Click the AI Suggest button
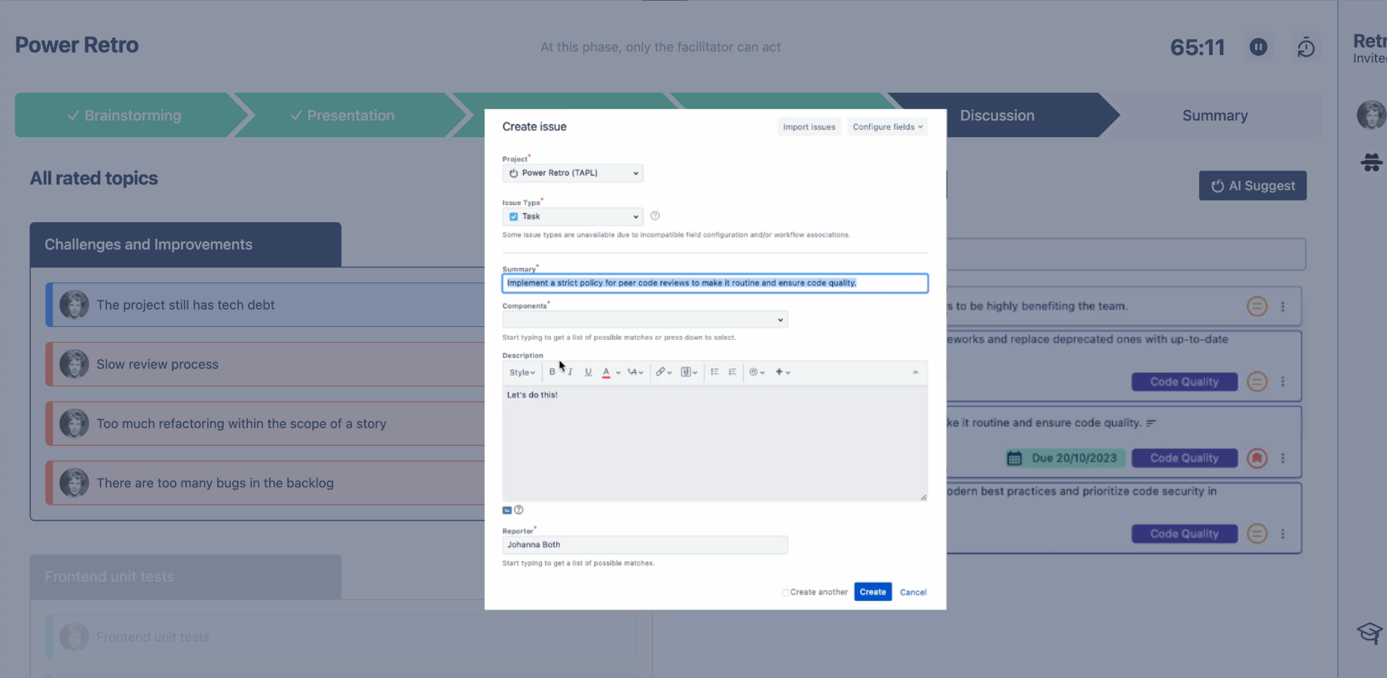The image size is (1387, 678). pyautogui.click(x=1253, y=186)
